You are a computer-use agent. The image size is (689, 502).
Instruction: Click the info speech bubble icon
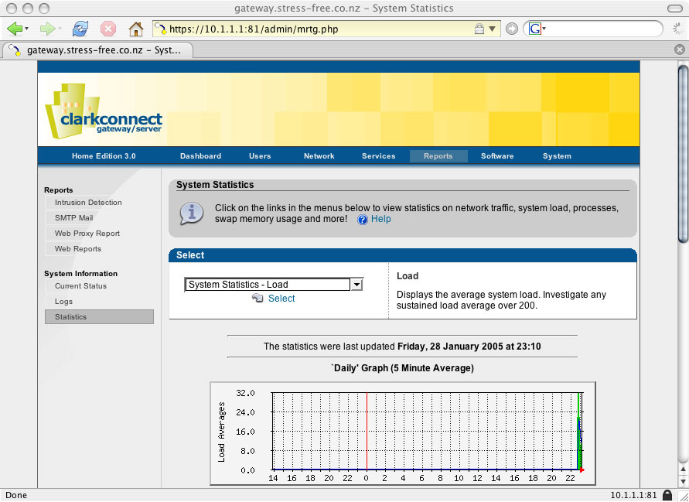coord(192,213)
